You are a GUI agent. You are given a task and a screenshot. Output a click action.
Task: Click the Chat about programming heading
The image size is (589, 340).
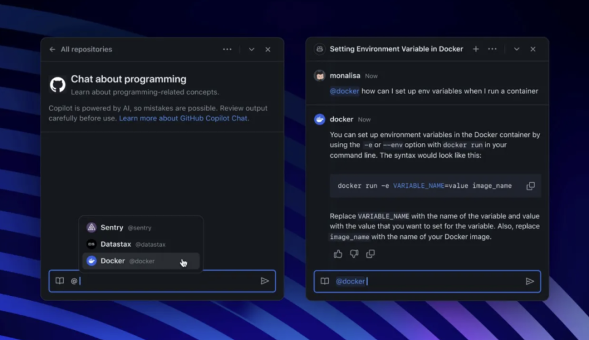[128, 79]
